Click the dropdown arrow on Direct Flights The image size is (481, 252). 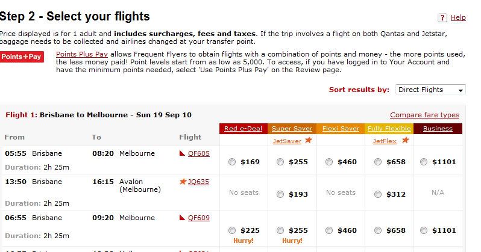461,90
